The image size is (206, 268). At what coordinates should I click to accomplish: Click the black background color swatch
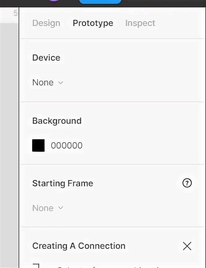(38, 145)
